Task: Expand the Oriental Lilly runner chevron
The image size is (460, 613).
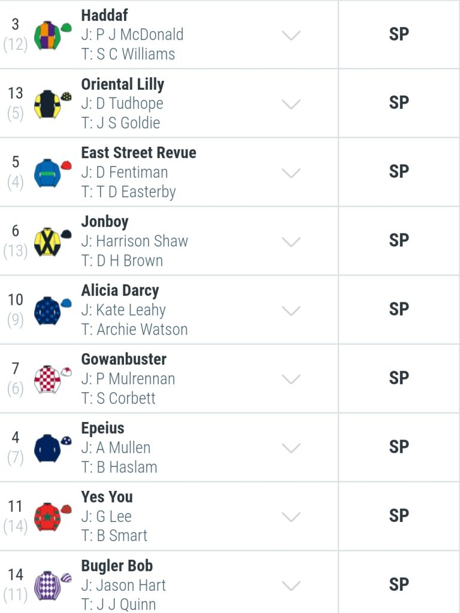Action: click(x=291, y=104)
